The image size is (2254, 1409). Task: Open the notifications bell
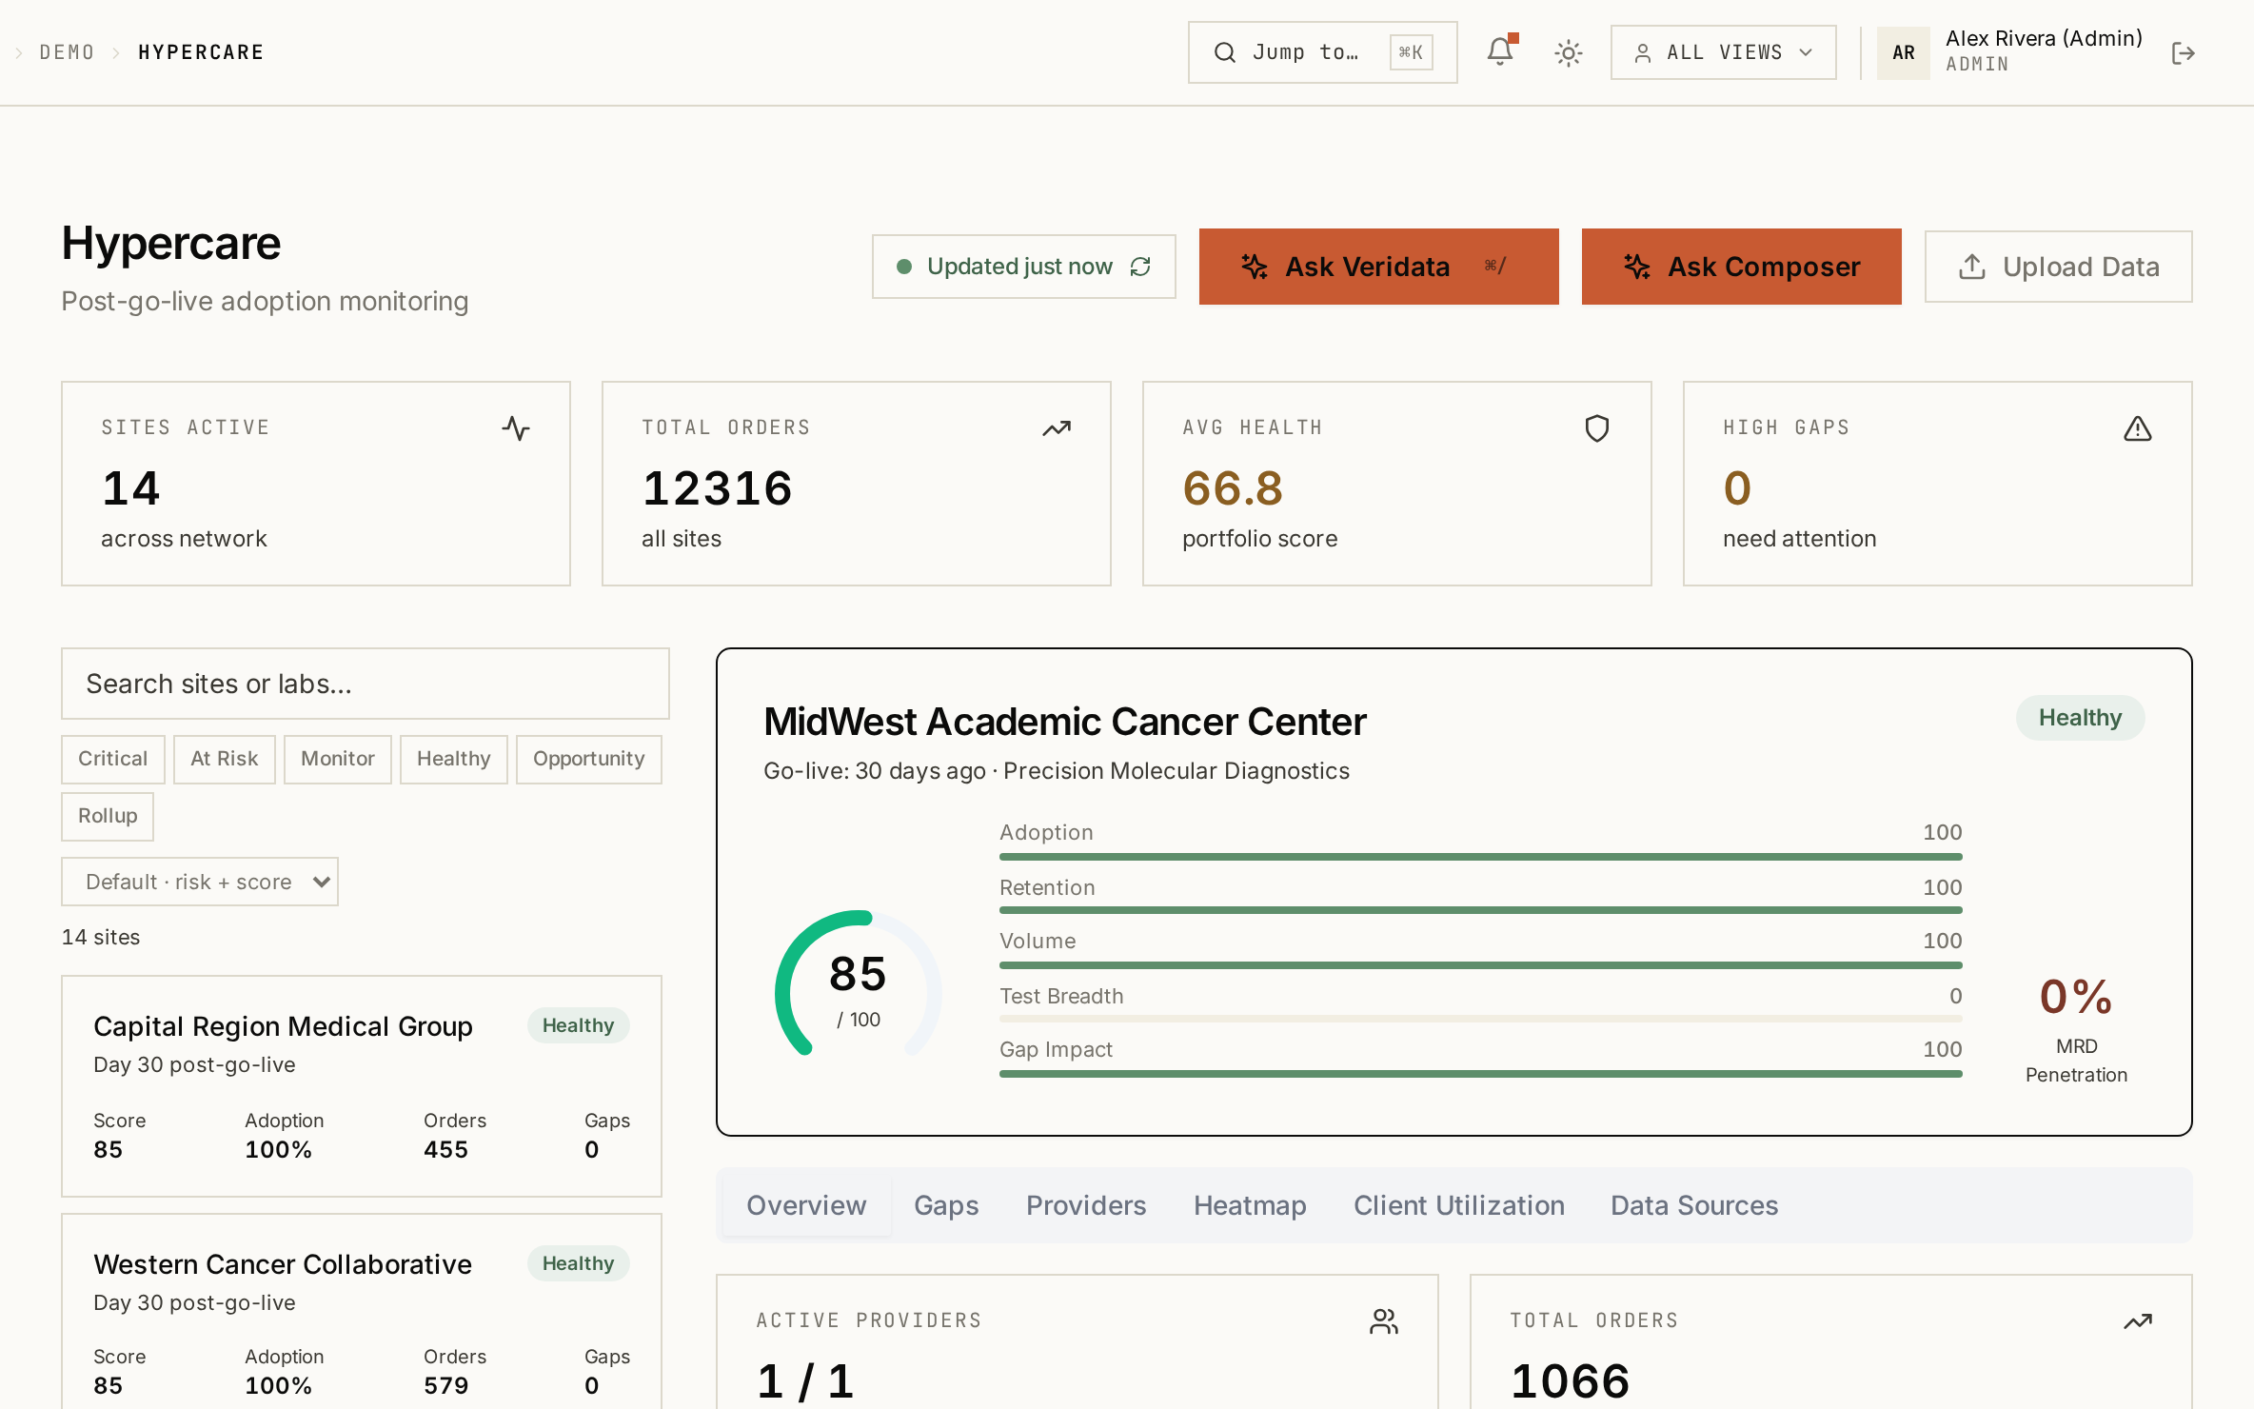click(1500, 51)
